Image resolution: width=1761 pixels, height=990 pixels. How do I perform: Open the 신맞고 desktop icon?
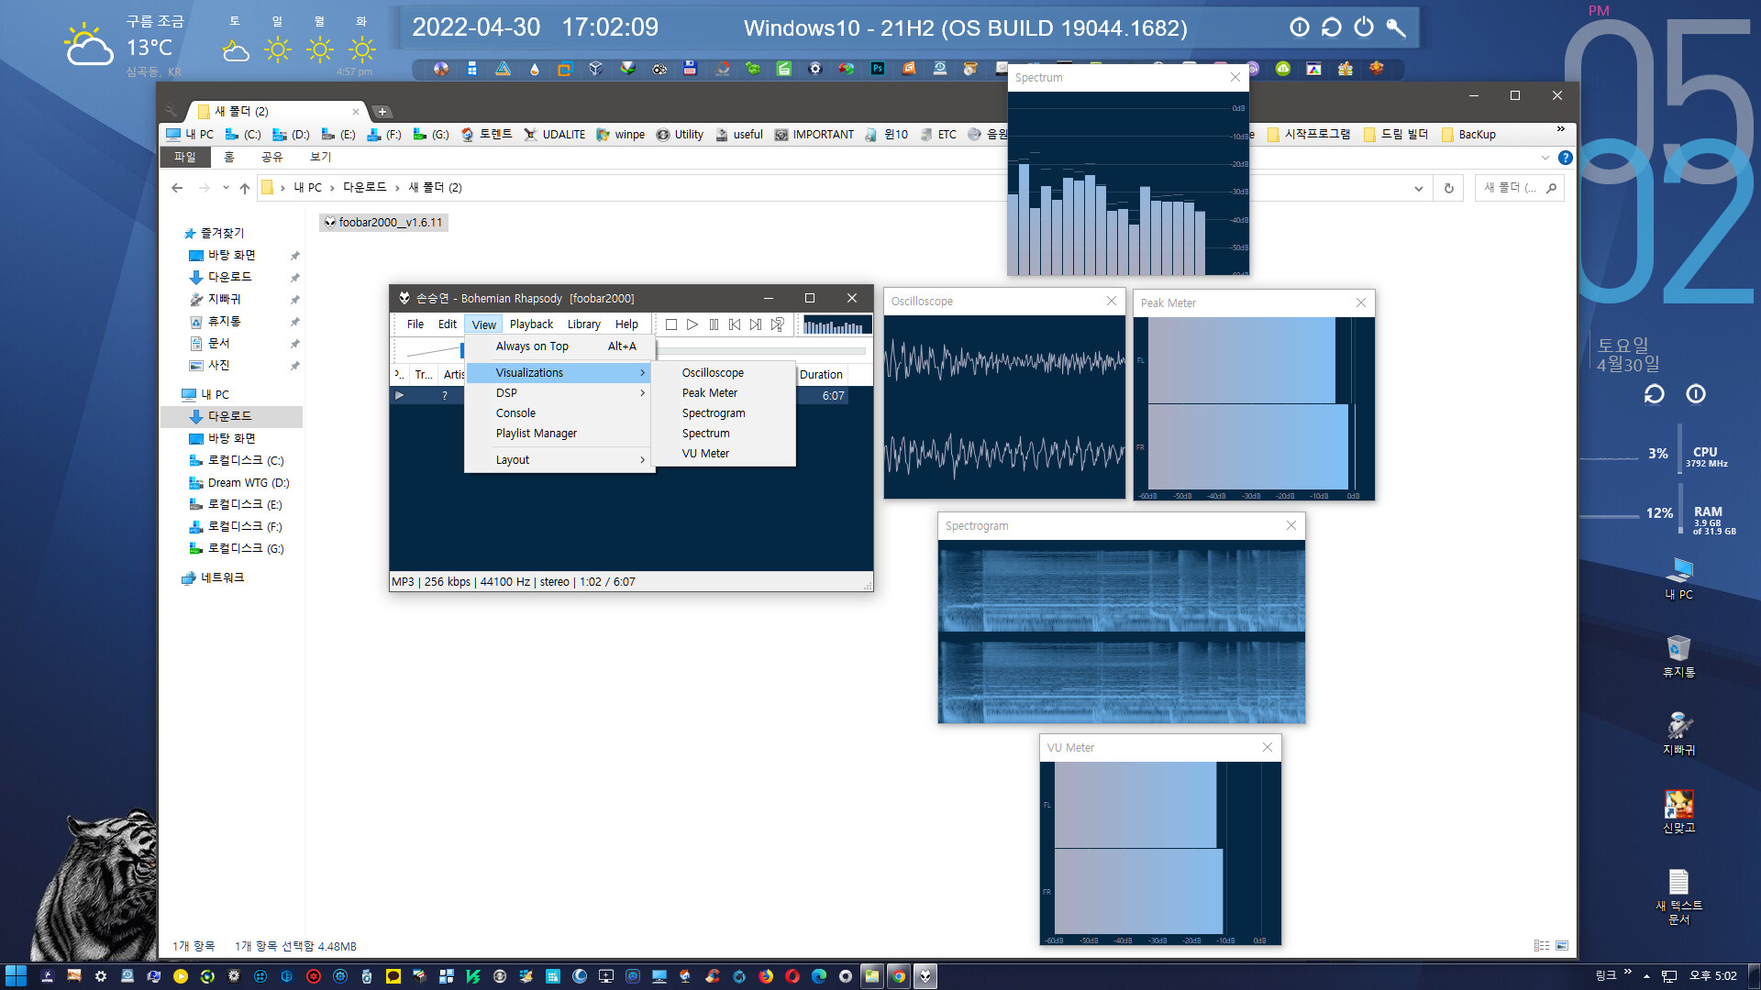click(x=1678, y=811)
